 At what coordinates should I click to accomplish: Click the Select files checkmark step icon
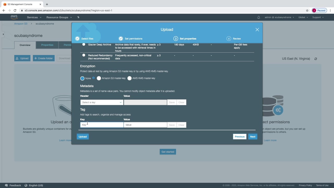pos(77,39)
